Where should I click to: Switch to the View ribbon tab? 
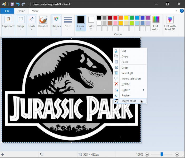coord(35,11)
